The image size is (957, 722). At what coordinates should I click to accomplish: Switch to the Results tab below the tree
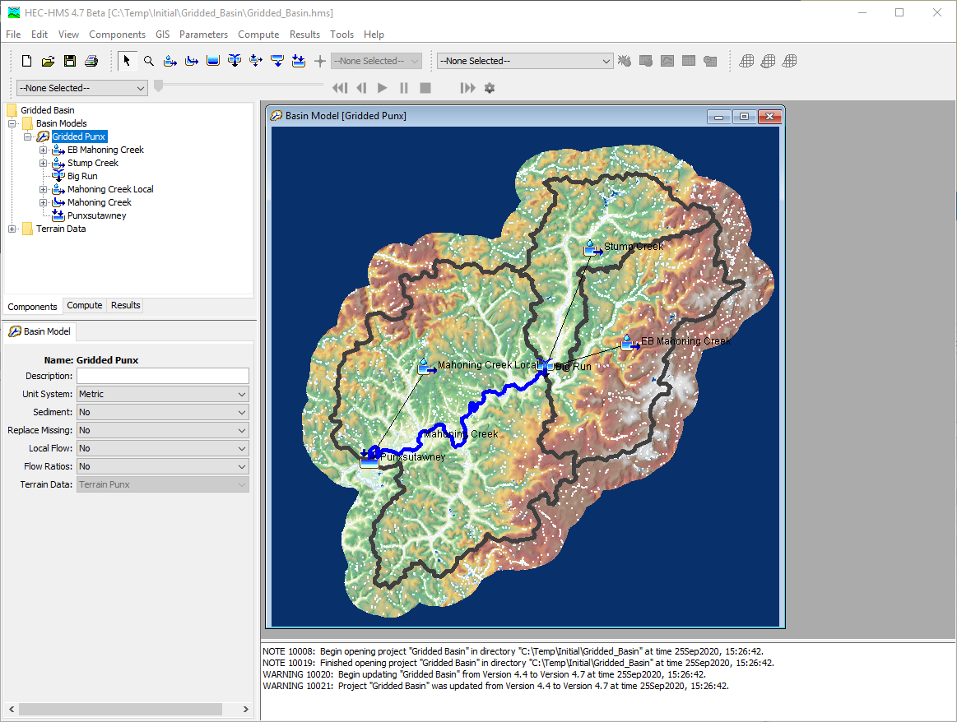pyautogui.click(x=126, y=306)
